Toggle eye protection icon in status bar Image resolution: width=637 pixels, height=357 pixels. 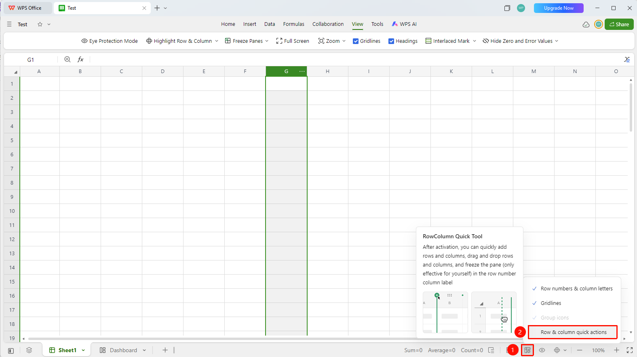point(542,350)
